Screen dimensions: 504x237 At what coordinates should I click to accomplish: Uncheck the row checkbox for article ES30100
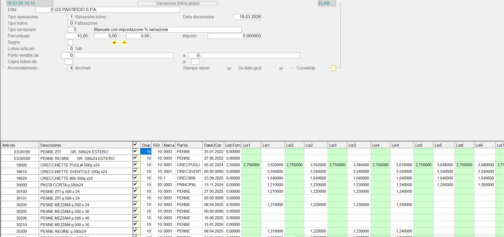point(135,151)
